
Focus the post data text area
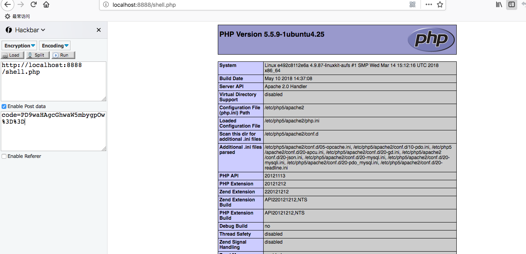(x=53, y=131)
